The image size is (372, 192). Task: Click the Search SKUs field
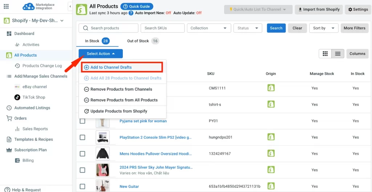[x=162, y=28]
